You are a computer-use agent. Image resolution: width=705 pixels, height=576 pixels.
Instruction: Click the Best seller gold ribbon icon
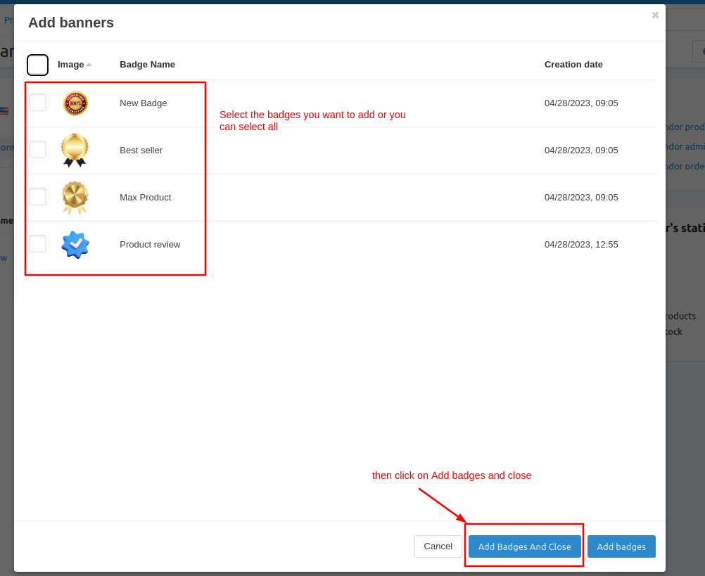pos(75,150)
